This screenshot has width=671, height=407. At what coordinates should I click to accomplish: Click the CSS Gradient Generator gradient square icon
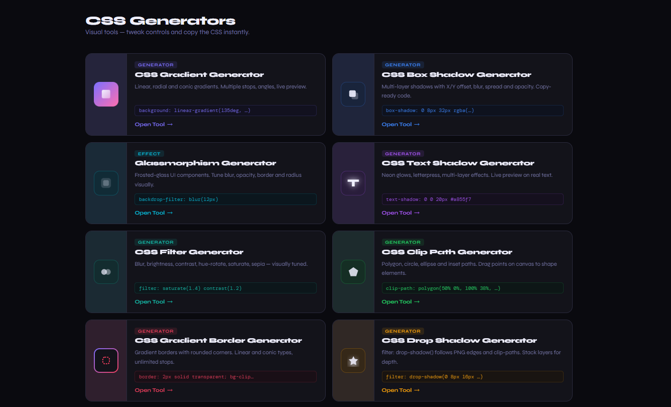[106, 94]
